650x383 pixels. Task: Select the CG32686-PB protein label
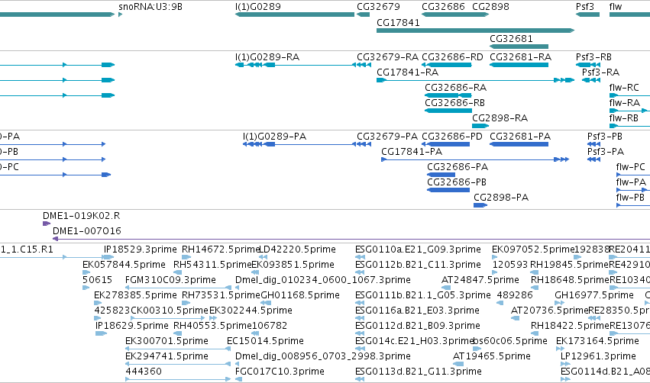tap(457, 182)
